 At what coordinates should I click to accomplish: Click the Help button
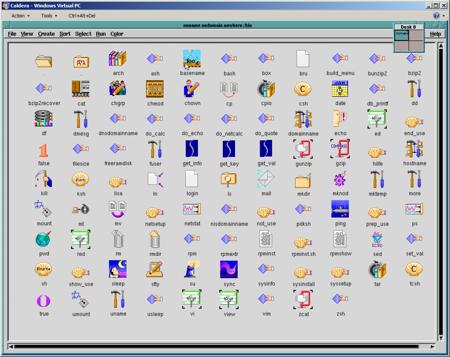435,34
